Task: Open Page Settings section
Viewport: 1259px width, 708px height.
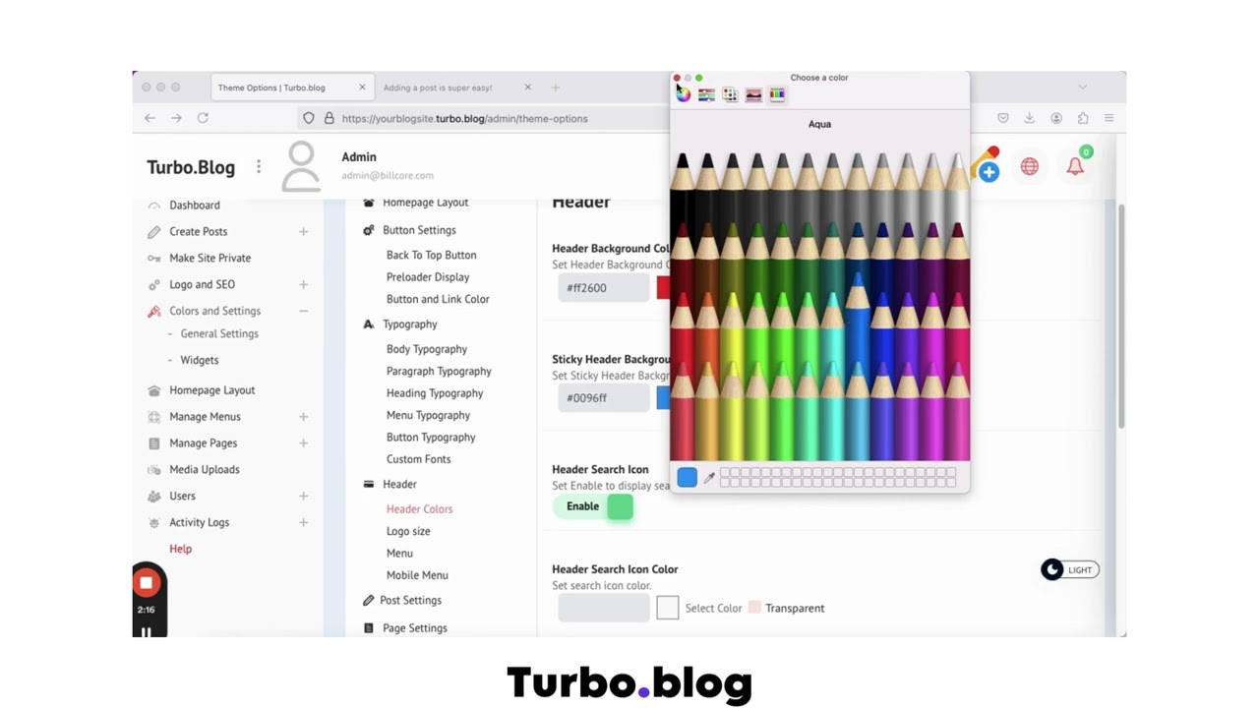Action: (x=415, y=628)
